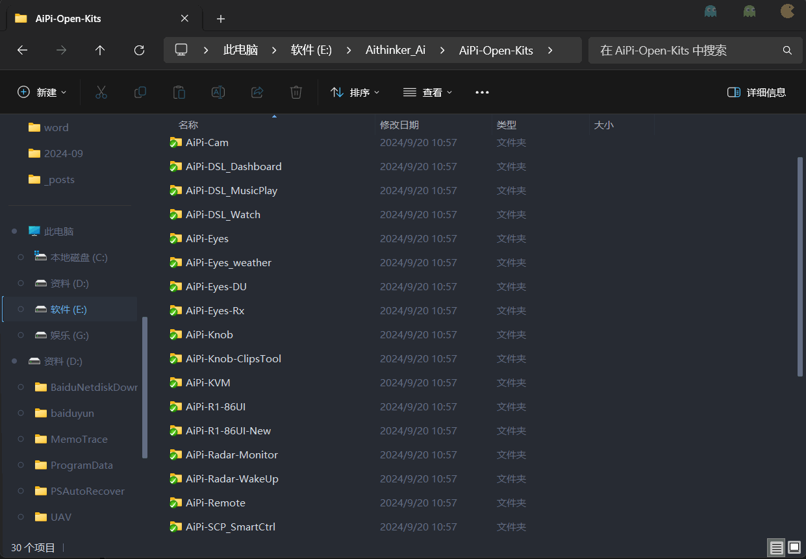This screenshot has height=559, width=806.
Task: Click the 本地磁盘 (C:) drive icon
Action: pyautogui.click(x=40, y=257)
